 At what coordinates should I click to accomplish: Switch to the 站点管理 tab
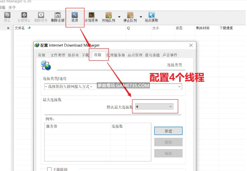pyautogui.click(x=135, y=55)
